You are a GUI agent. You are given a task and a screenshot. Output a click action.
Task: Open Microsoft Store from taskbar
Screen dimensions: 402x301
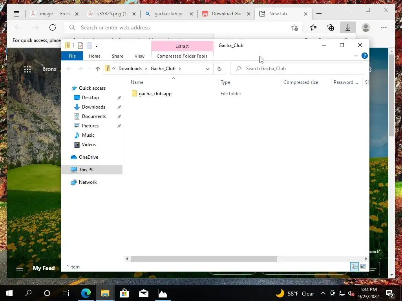124,293
